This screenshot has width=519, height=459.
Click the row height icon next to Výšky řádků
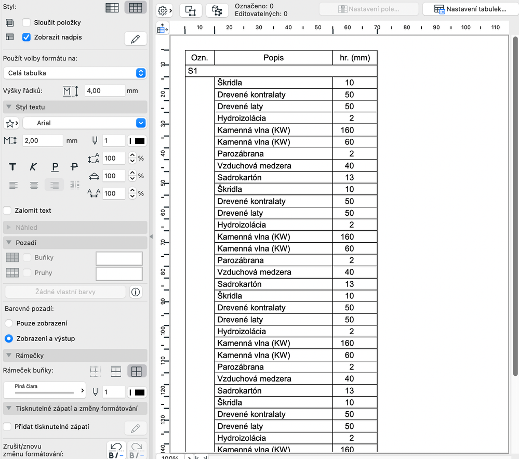tap(71, 91)
